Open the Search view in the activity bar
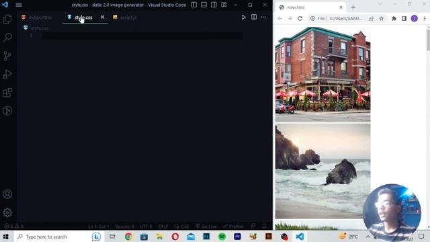 (x=7, y=38)
